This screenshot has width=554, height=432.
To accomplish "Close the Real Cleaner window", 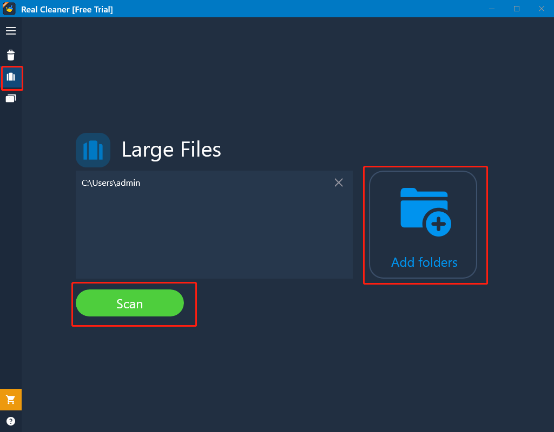I will pyautogui.click(x=541, y=9).
